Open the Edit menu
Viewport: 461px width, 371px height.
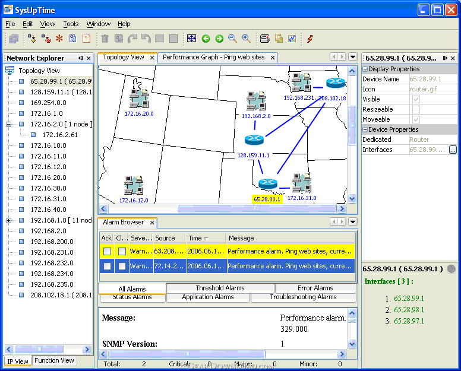28,24
